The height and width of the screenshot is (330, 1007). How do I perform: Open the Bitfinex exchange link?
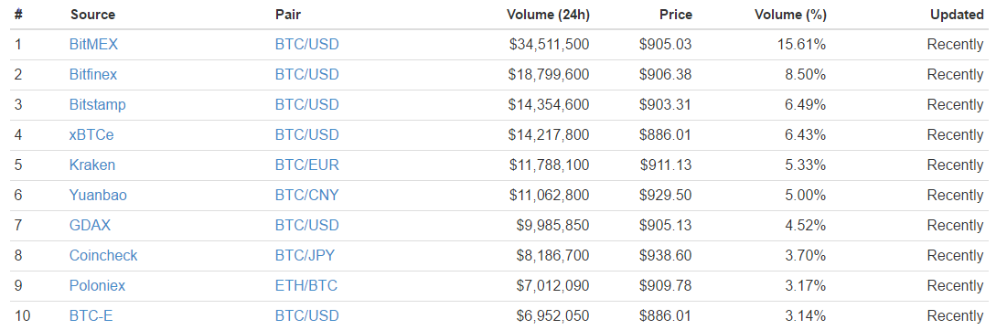point(93,74)
